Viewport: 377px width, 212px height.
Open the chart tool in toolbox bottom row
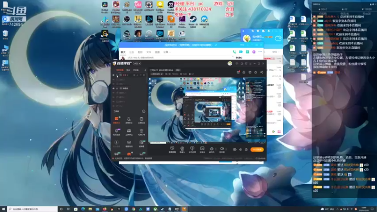[141, 154]
